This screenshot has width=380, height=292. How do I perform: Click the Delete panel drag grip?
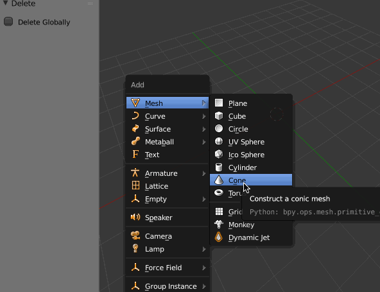[90, 3]
